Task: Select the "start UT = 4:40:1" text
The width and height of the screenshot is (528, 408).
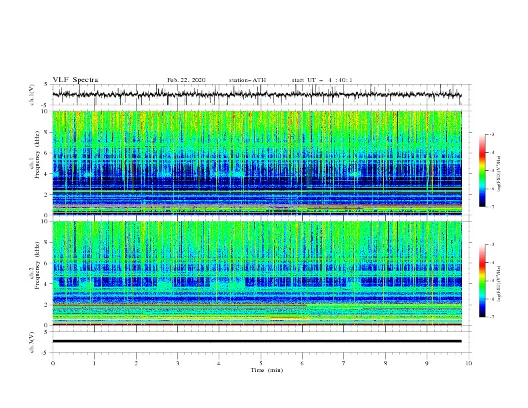Action: [x=322, y=80]
